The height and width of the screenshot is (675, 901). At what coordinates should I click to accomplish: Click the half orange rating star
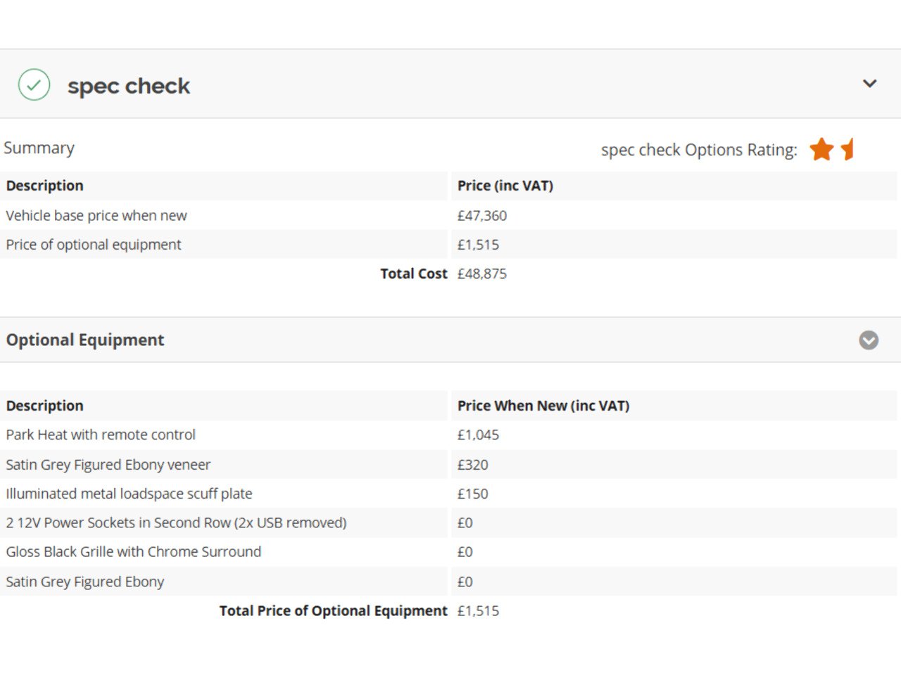(x=847, y=149)
